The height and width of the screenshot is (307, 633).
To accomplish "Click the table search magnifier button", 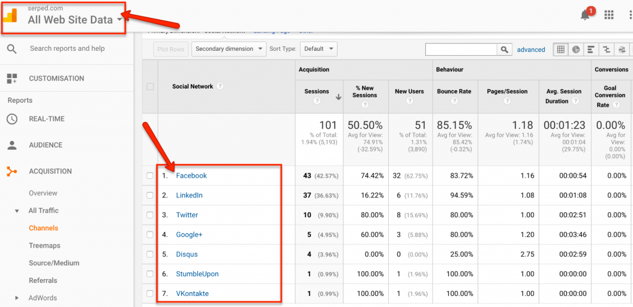I will tap(504, 50).
